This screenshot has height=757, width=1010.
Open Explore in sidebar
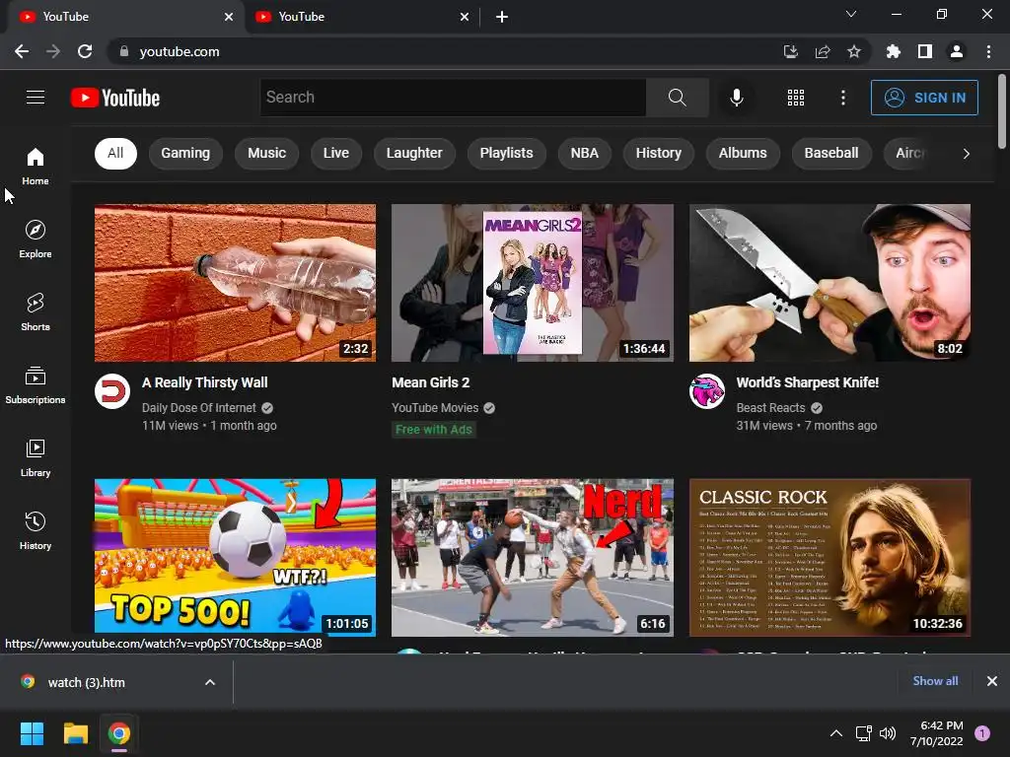(36, 240)
